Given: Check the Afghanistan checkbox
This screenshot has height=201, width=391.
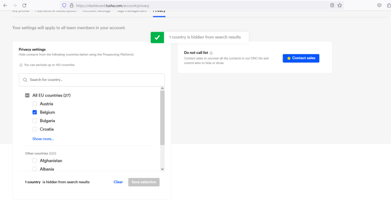Looking at the screenshot, I should 35,161.
